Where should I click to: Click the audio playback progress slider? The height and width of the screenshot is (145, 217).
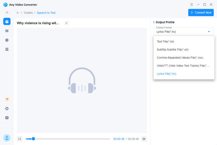[68, 139]
